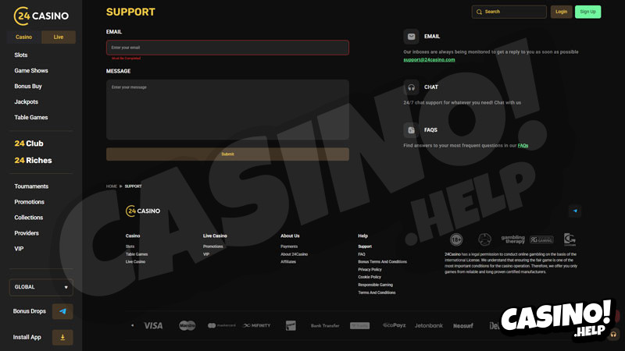Click the Sign Up button

click(x=587, y=12)
